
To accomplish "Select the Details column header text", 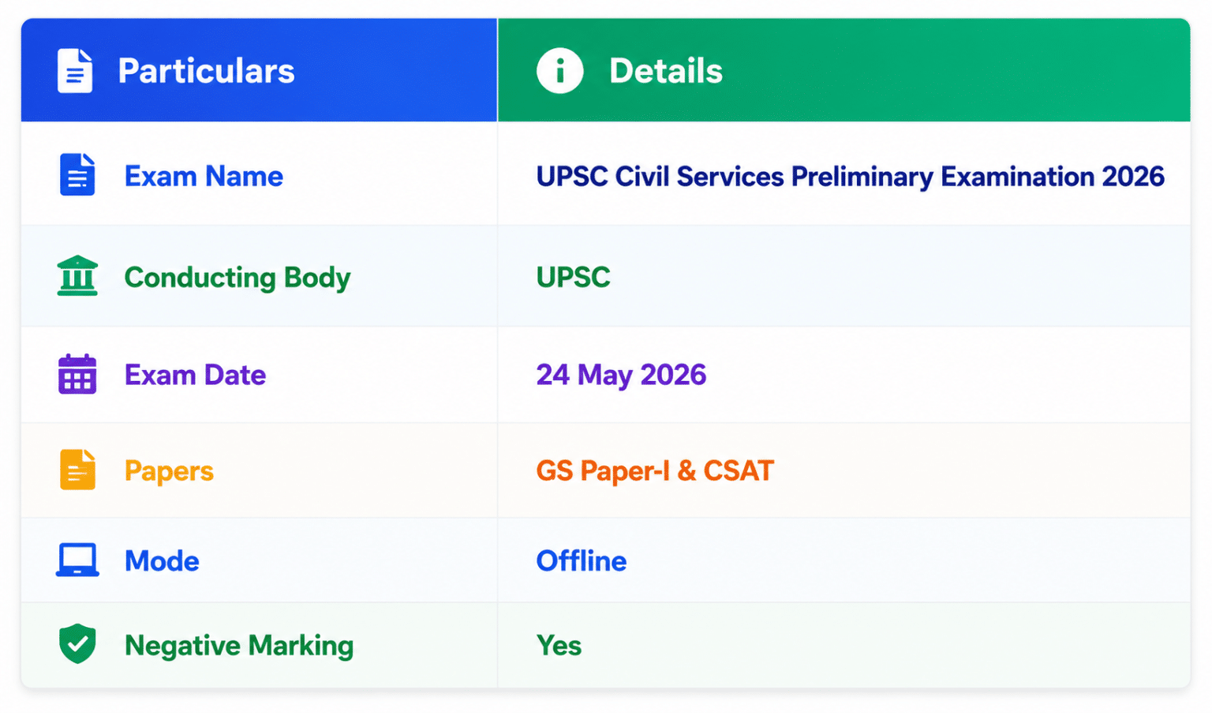I will [x=666, y=71].
